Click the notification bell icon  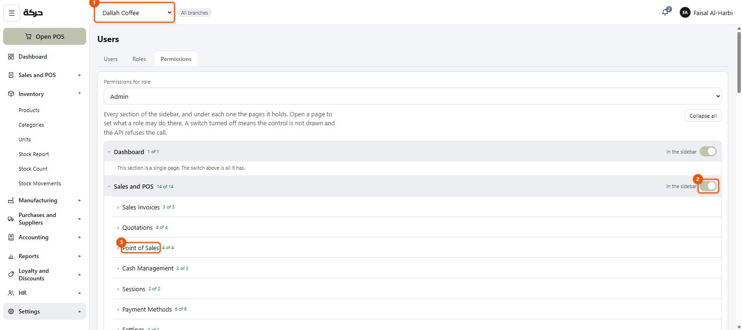[x=665, y=13]
